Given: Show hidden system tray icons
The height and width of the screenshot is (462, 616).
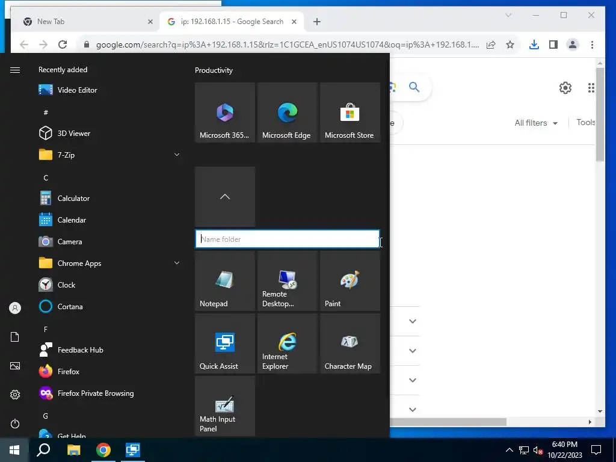Looking at the screenshot, I should click(509, 450).
